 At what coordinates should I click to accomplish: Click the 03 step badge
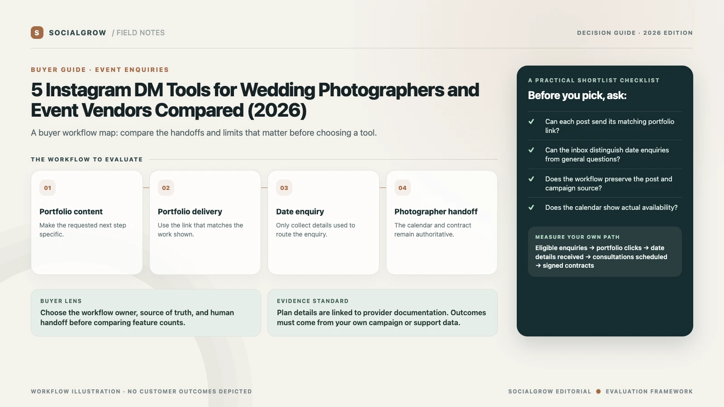(x=284, y=188)
